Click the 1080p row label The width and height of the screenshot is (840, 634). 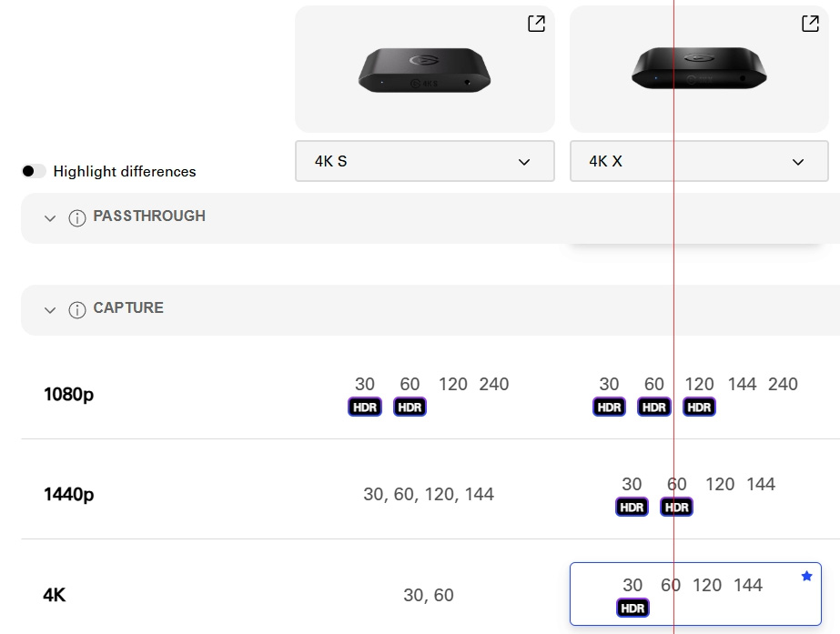pos(68,395)
